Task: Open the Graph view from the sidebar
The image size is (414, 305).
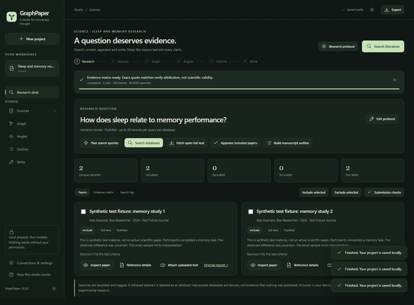Action: click(32, 124)
